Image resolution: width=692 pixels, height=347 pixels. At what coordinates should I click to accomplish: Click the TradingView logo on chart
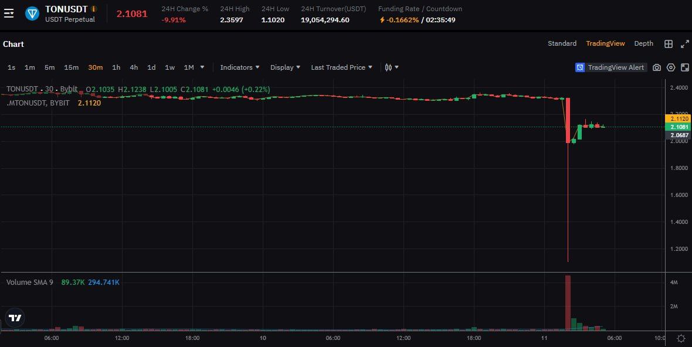pos(15,318)
